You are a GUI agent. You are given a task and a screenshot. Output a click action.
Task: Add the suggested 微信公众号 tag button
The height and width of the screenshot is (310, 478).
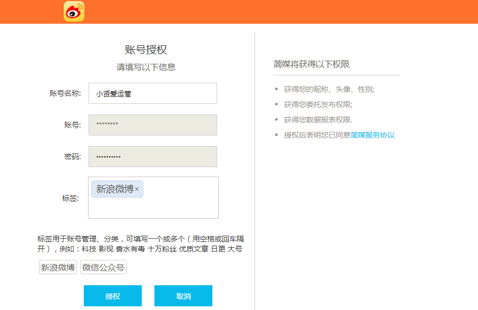point(103,267)
